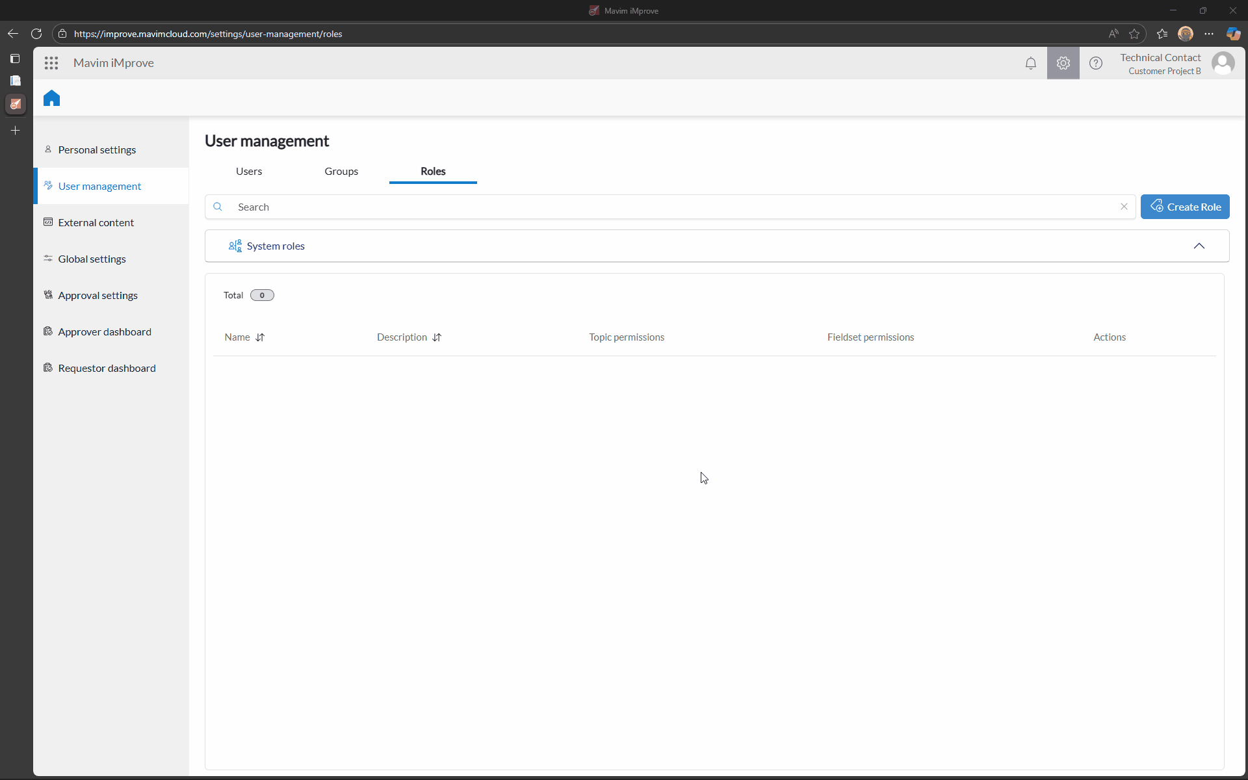
Task: Open the help question mark icon
Action: [x=1096, y=63]
